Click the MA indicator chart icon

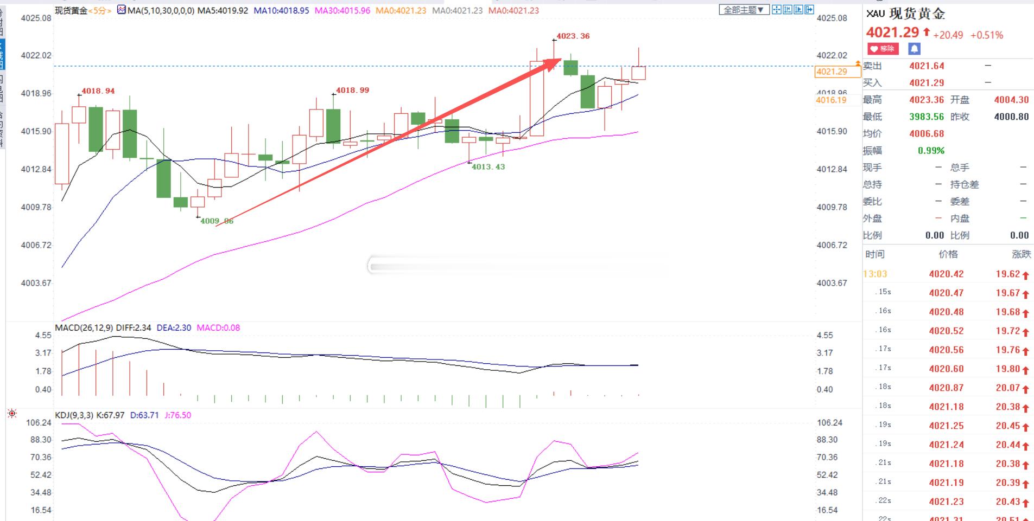tap(121, 10)
